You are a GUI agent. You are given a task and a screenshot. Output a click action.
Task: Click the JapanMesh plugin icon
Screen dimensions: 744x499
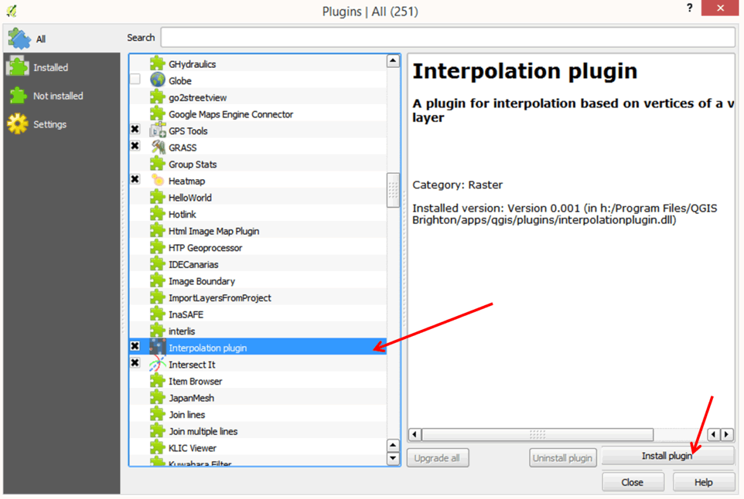coord(157,397)
